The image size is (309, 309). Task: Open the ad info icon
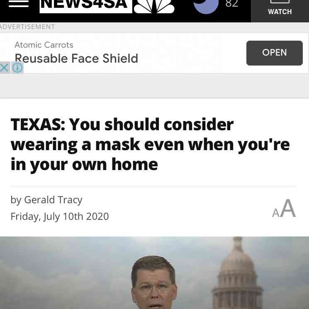(x=17, y=68)
